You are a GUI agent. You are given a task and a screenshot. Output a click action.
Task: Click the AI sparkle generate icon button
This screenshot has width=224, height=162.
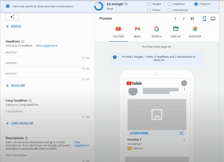click(x=12, y=17)
